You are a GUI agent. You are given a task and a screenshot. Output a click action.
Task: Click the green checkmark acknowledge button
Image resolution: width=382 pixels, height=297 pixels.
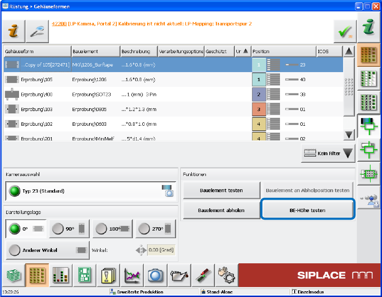click(344, 31)
